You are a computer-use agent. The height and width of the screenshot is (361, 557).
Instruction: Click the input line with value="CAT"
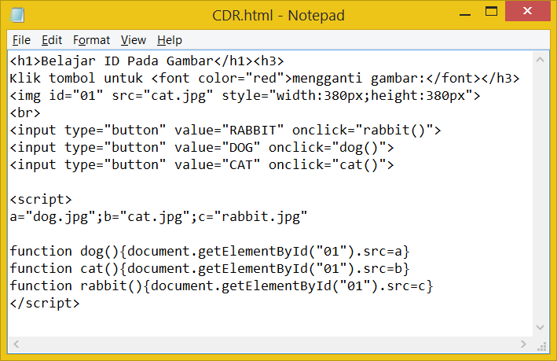tap(202, 165)
